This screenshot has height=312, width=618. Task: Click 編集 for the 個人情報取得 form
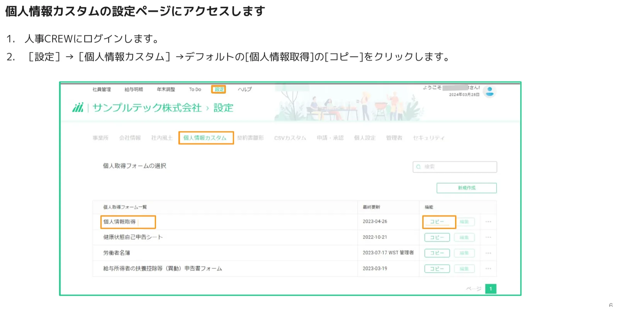point(464,222)
